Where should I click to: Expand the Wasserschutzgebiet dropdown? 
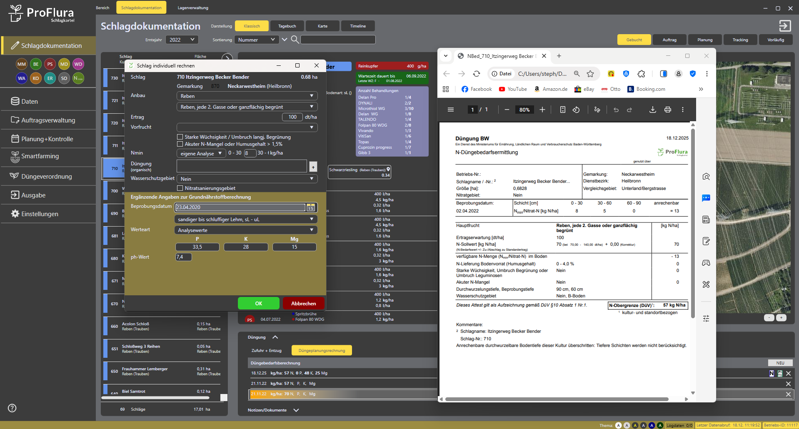(247, 179)
